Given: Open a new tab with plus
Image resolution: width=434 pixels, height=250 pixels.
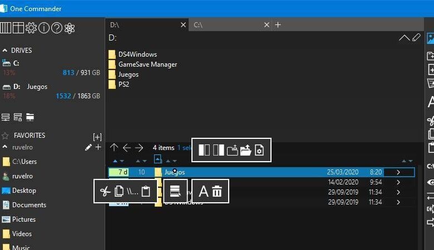Looking at the screenshot, I should pos(278,25).
